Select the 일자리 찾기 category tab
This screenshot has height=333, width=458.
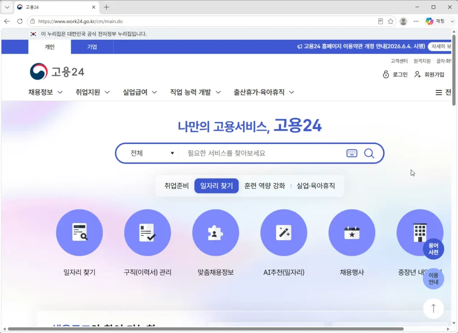click(216, 185)
